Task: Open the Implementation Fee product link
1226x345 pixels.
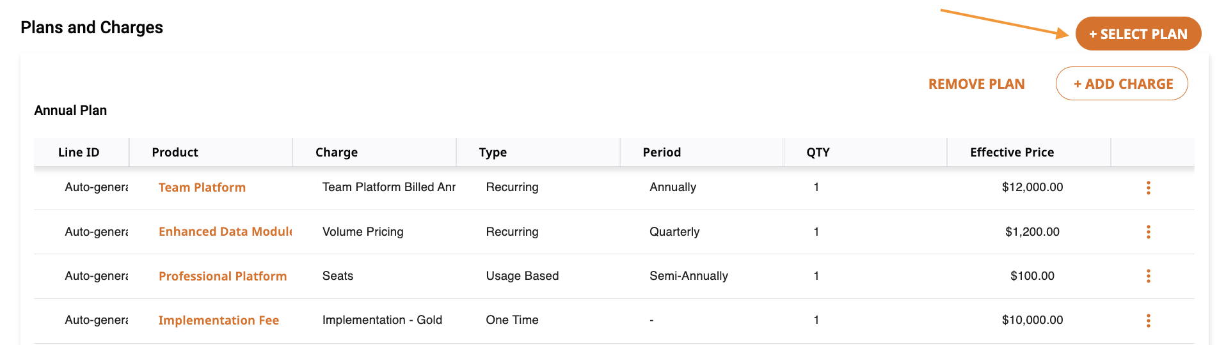Action: [x=219, y=320]
